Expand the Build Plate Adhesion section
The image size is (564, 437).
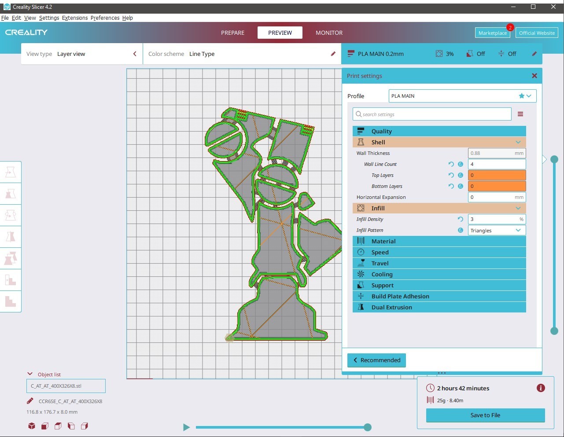tap(439, 296)
